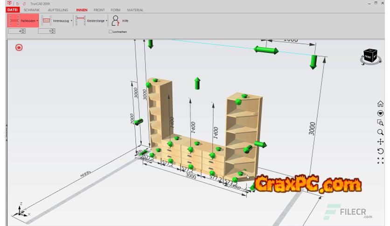Click the rotate view icon
The image size is (390, 226).
pos(381,151)
